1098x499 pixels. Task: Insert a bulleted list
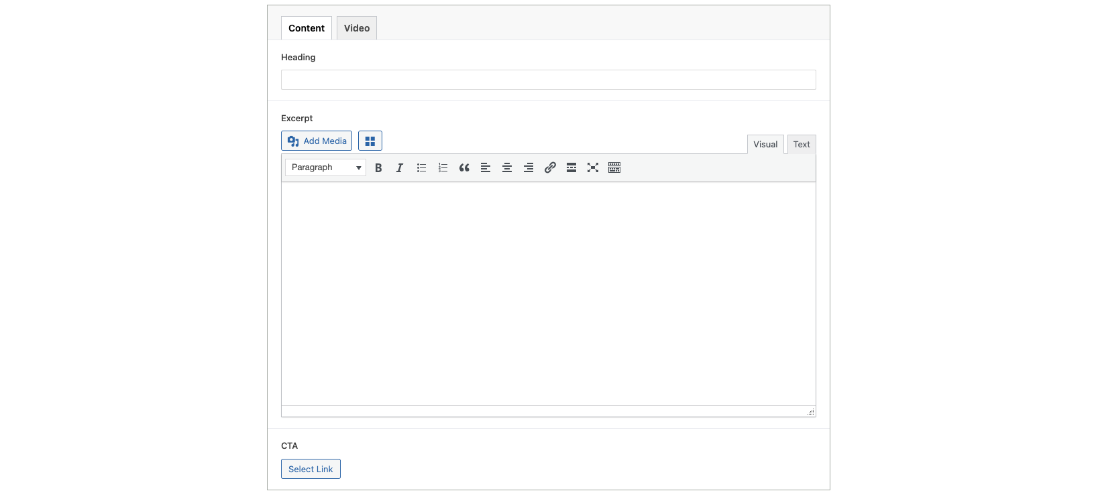tap(421, 168)
